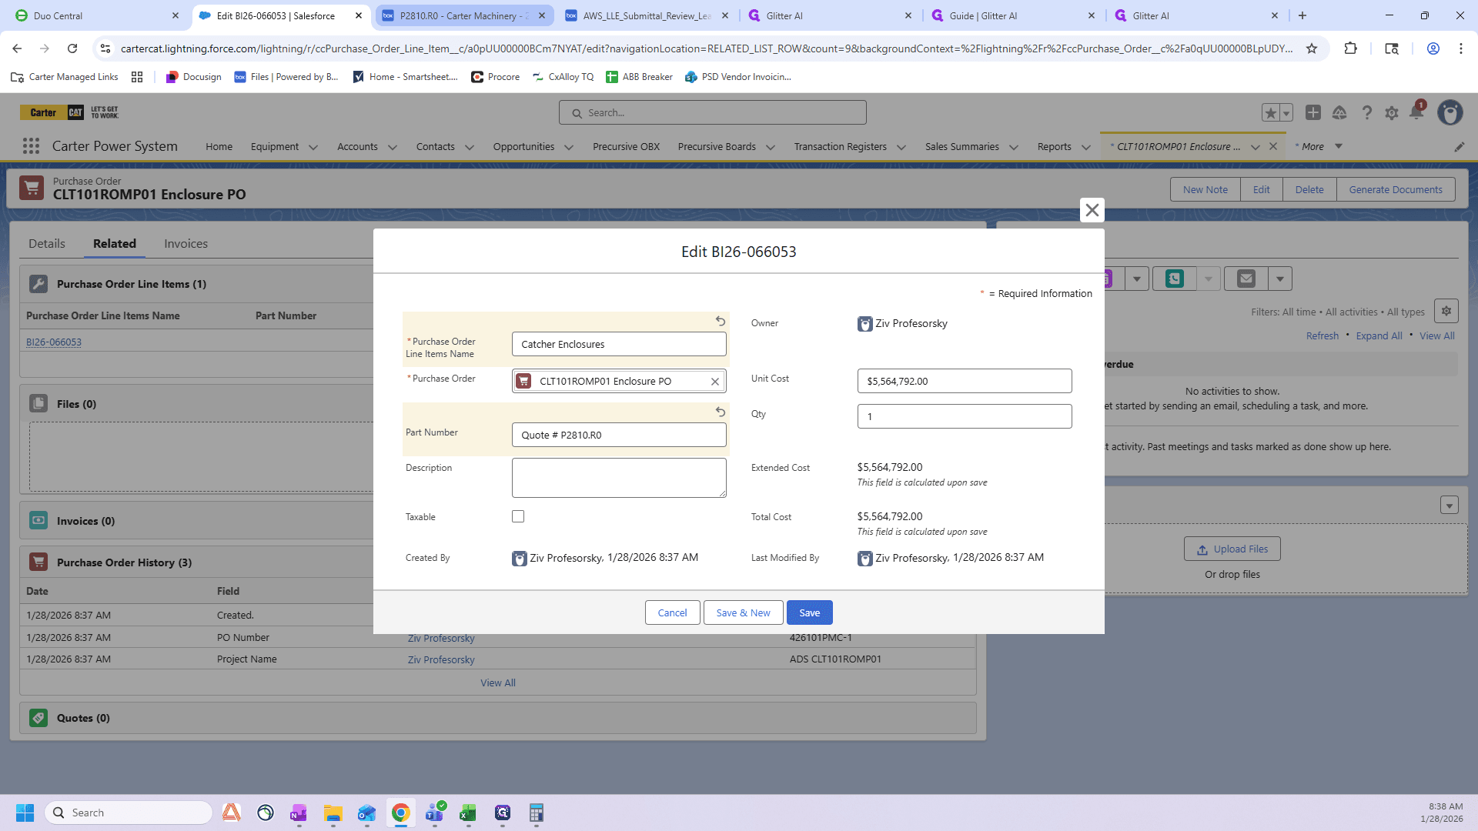The width and height of the screenshot is (1478, 831).
Task: Toggle the Taxable checkbox
Action: pos(518,516)
